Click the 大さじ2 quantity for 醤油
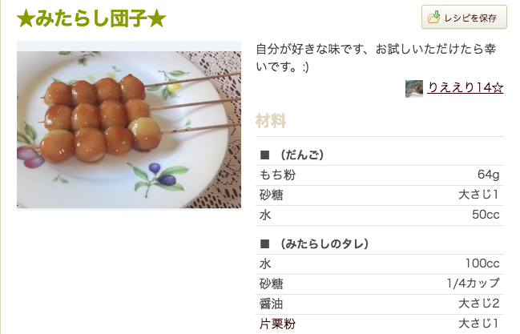 [478, 304]
